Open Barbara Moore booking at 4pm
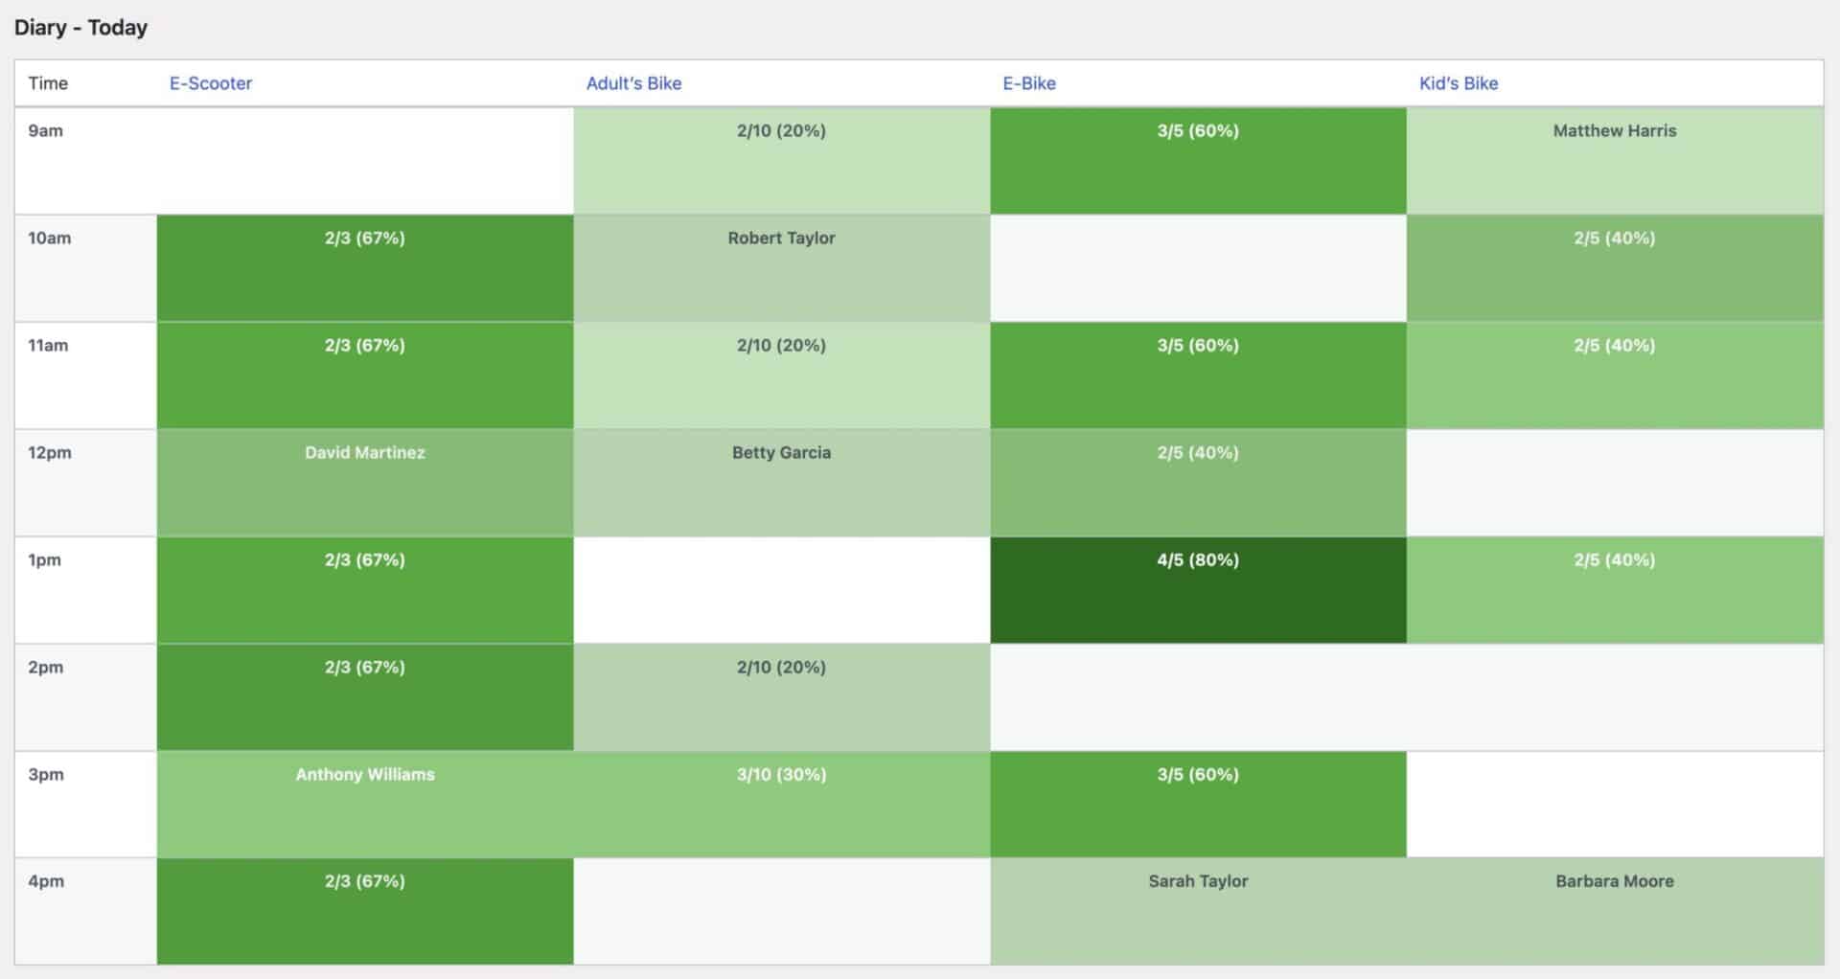Viewport: 1840px width, 979px height. coord(1615,911)
